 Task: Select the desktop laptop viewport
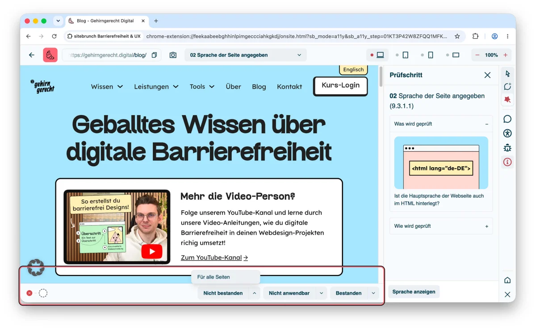point(380,55)
